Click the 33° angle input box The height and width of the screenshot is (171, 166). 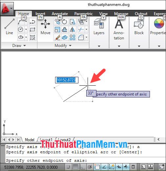[x=91, y=93]
